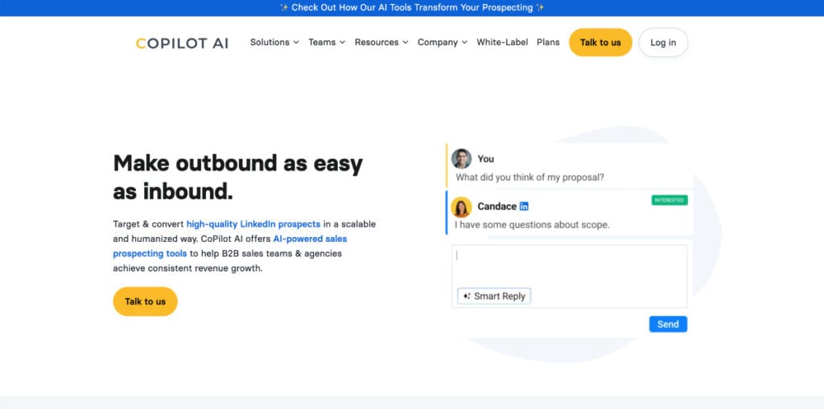Click the LinkedIn icon beside Candace
The image size is (824, 409).
coord(524,207)
